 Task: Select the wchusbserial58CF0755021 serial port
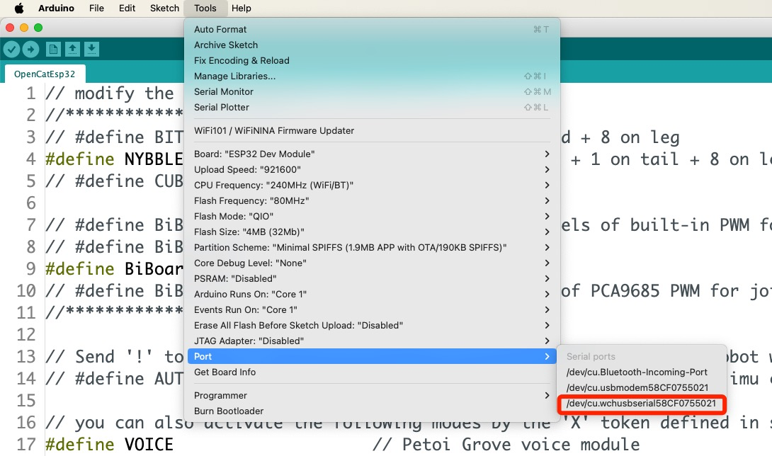click(642, 404)
